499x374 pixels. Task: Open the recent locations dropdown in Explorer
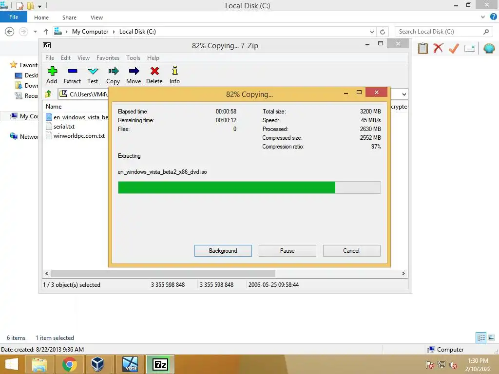click(35, 32)
